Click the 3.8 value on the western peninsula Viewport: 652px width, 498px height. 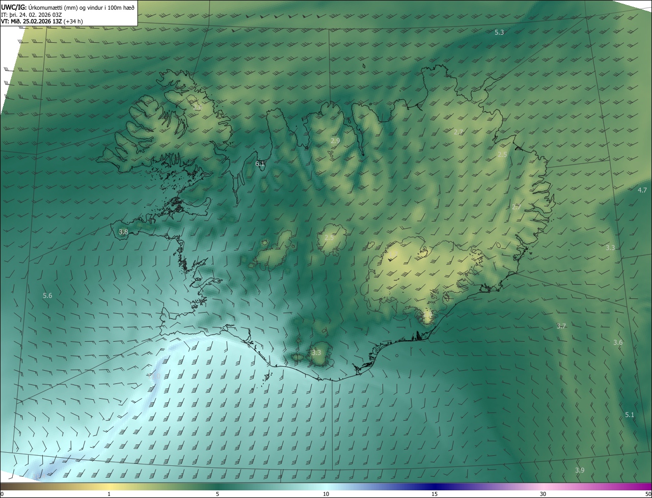123,232
